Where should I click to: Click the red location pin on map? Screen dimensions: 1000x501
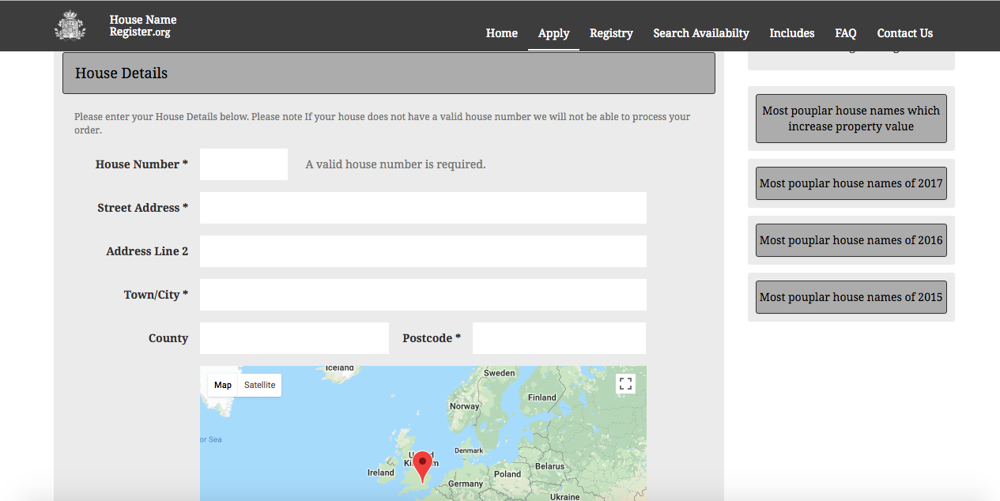point(423,467)
